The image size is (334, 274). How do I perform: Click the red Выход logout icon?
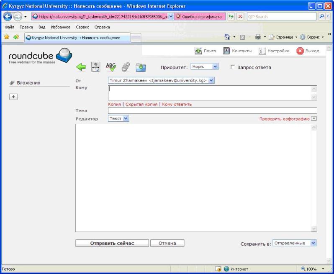[299, 51]
